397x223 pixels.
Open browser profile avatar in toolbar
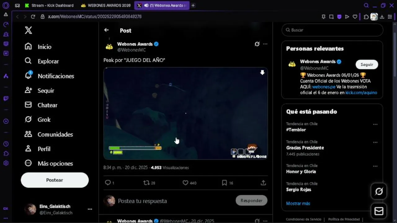(x=374, y=17)
